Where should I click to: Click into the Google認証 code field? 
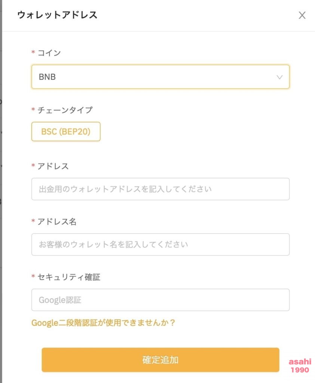click(160, 300)
